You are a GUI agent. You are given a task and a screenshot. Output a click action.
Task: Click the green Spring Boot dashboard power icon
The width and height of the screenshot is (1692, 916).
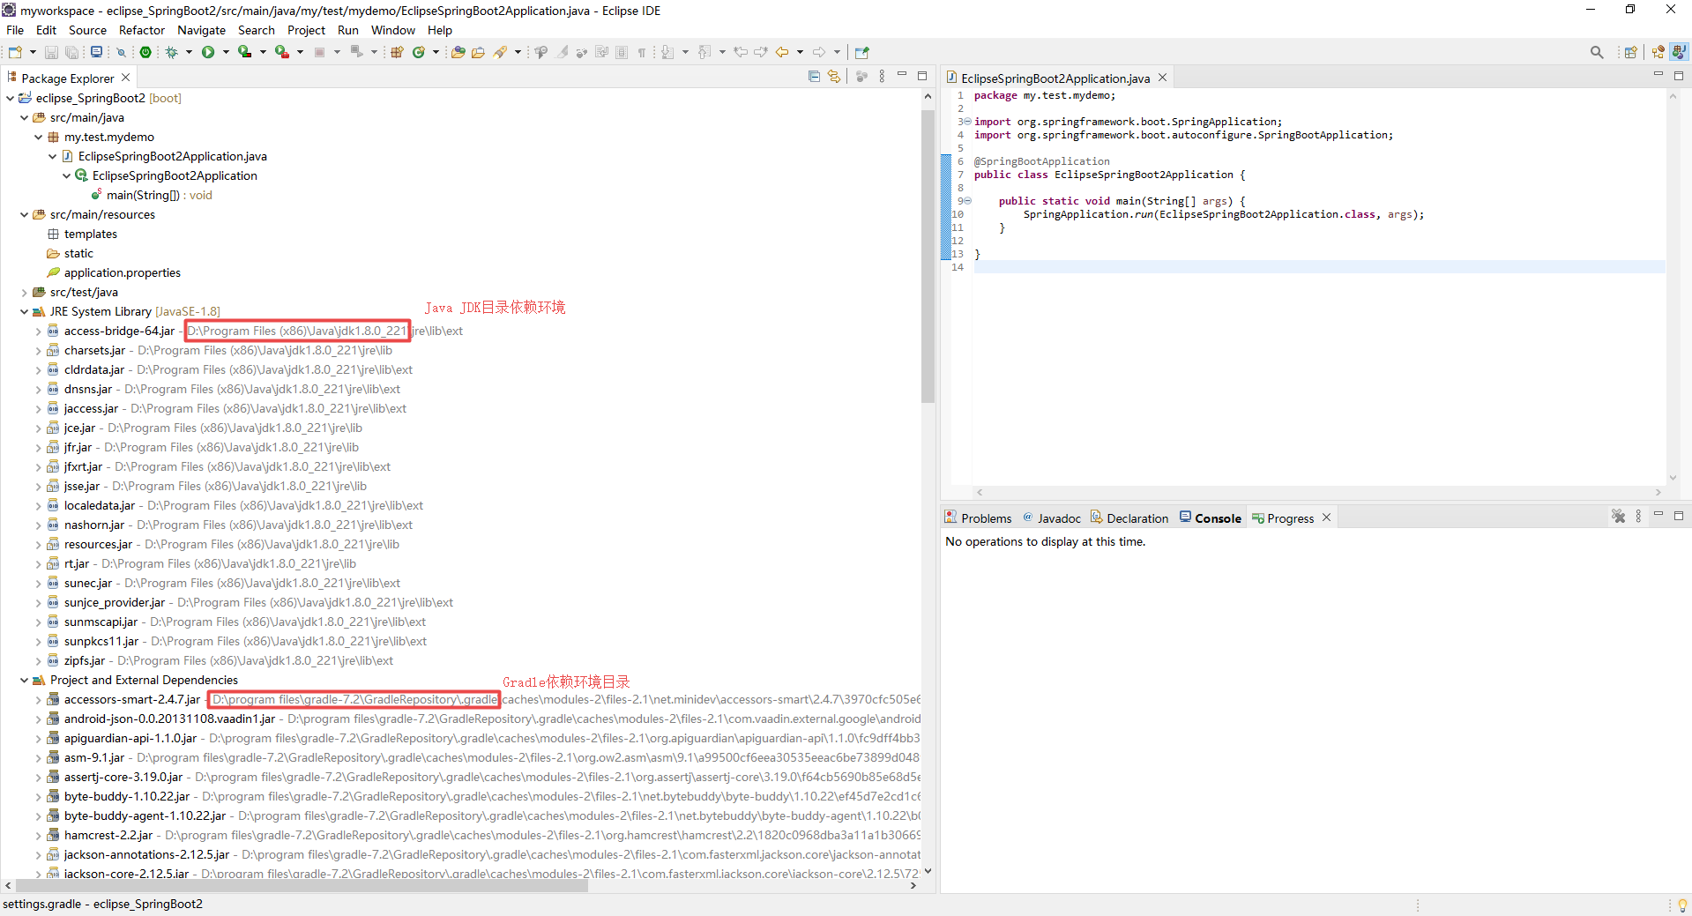point(145,52)
